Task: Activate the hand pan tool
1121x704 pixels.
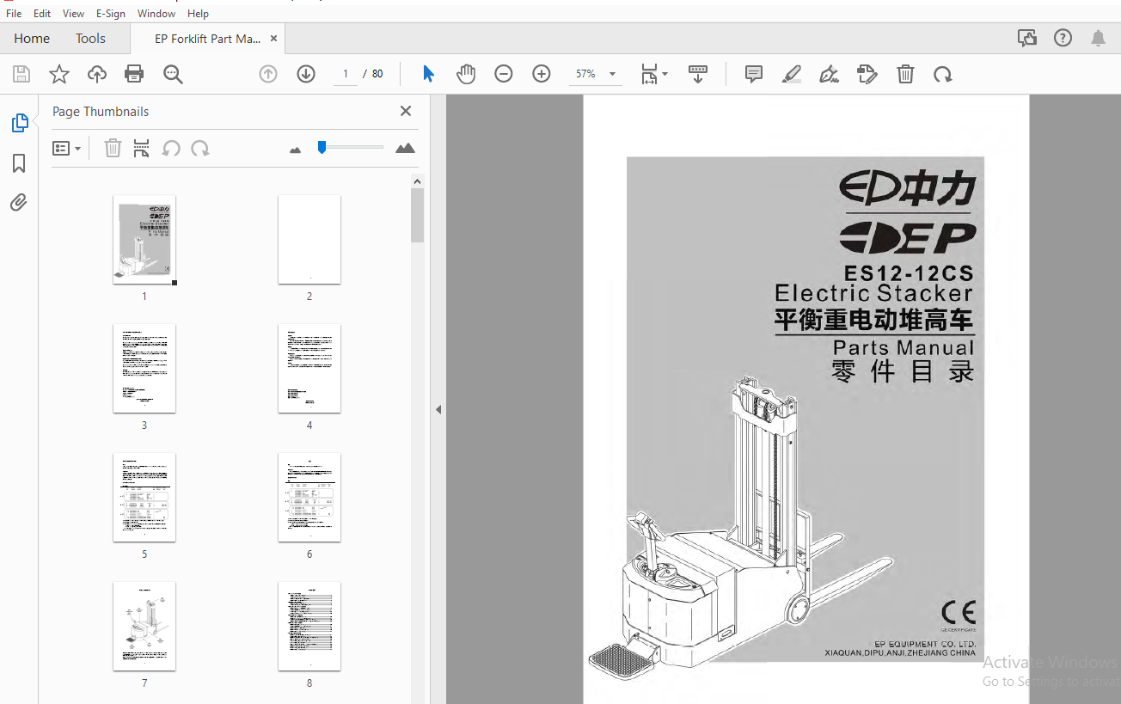Action: pyautogui.click(x=466, y=74)
